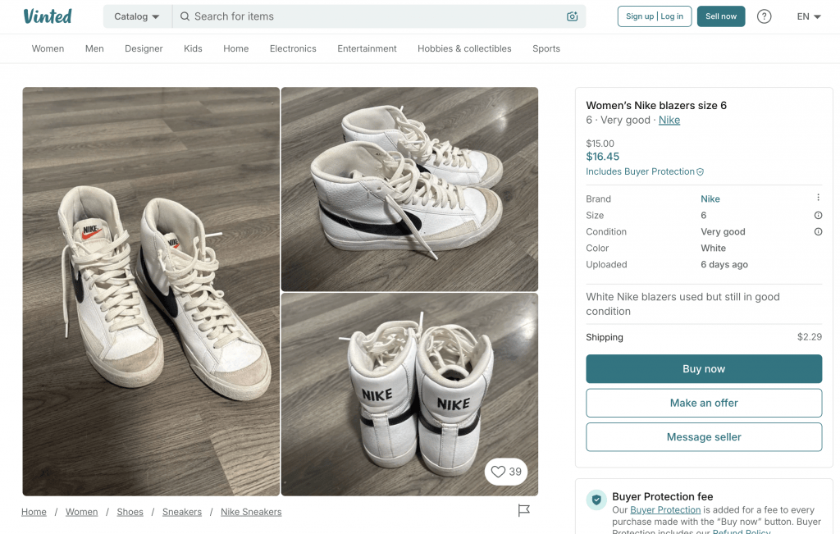This screenshot has width=840, height=534.
Task: Click Buyer Protection link in fee text
Action: pyautogui.click(x=664, y=510)
